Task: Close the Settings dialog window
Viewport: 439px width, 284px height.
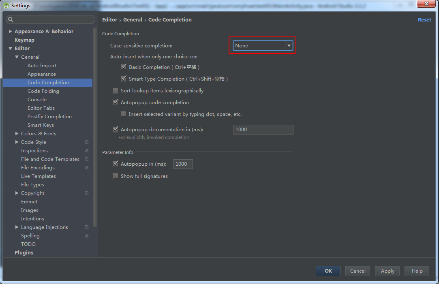Action: pyautogui.click(x=426, y=4)
